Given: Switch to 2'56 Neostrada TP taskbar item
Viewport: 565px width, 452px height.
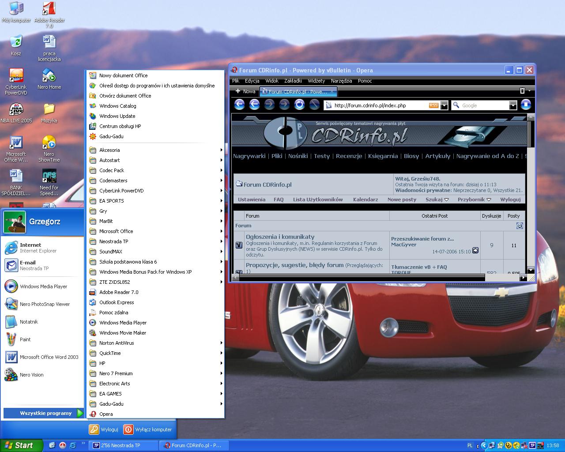Looking at the screenshot, I should (x=124, y=445).
